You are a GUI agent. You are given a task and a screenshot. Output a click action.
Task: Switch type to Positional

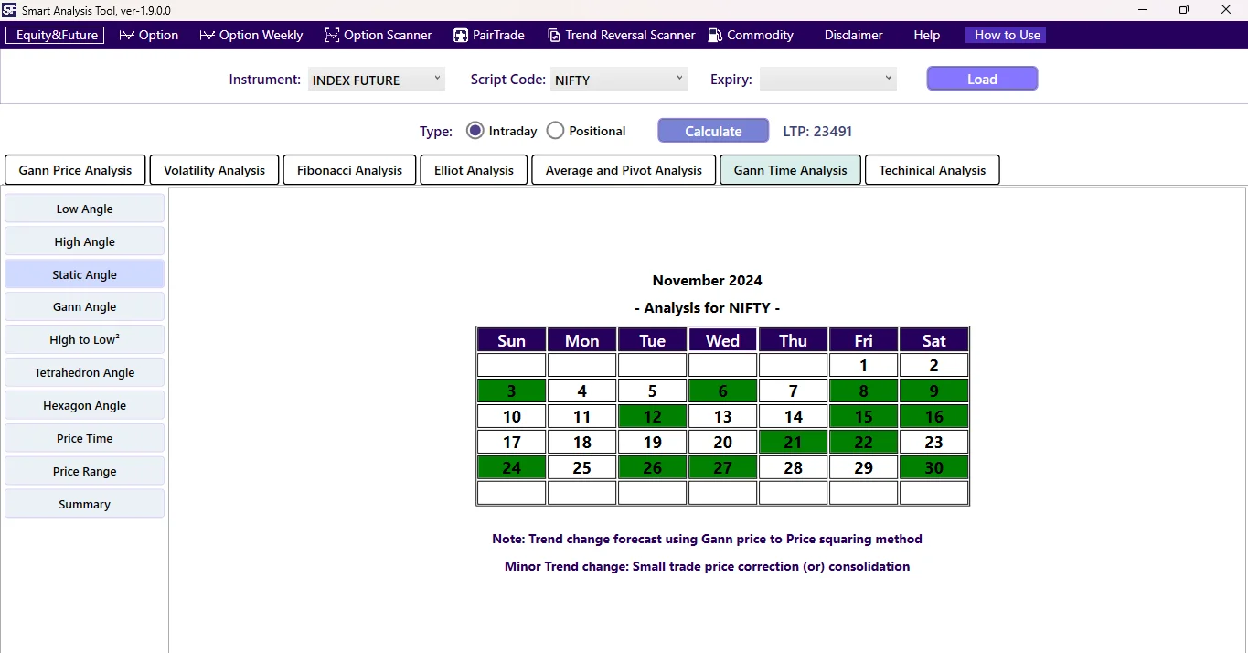click(555, 130)
